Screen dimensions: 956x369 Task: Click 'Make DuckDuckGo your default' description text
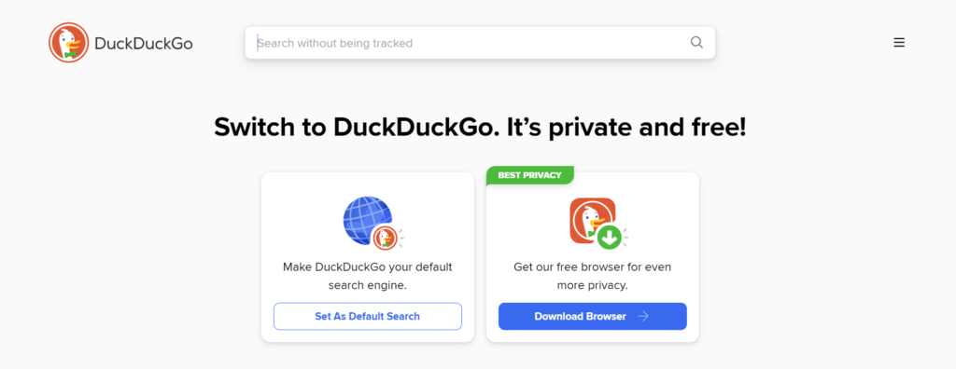368,267
